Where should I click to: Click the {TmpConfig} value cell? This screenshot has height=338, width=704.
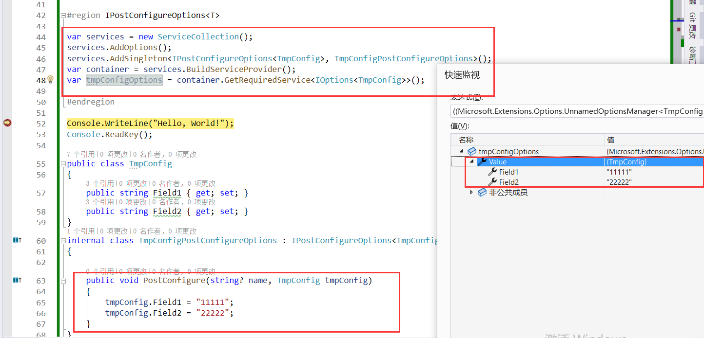click(x=654, y=161)
